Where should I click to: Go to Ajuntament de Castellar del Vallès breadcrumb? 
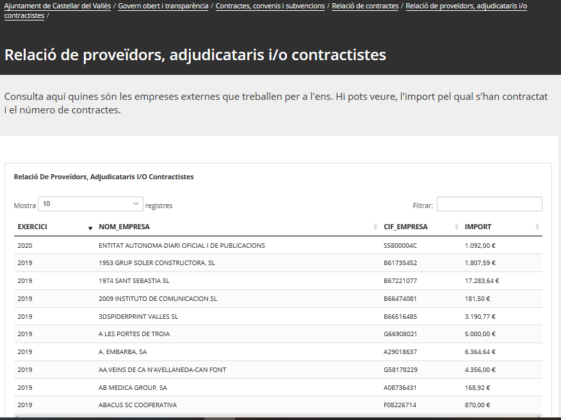point(58,6)
